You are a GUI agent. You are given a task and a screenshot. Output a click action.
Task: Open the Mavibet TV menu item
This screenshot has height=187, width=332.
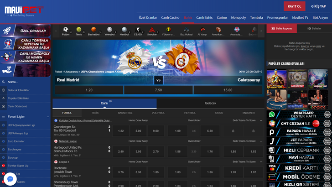click(300, 18)
